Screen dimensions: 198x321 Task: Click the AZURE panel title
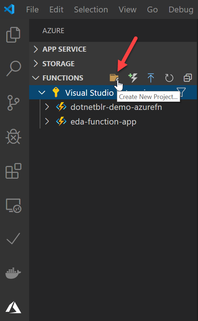53,31
